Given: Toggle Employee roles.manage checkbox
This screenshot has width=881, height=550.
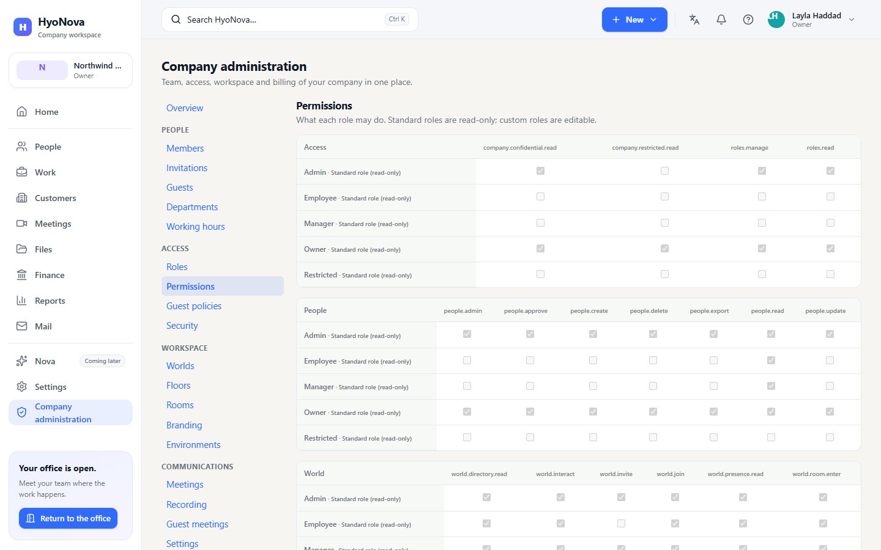Looking at the screenshot, I should 762,197.
